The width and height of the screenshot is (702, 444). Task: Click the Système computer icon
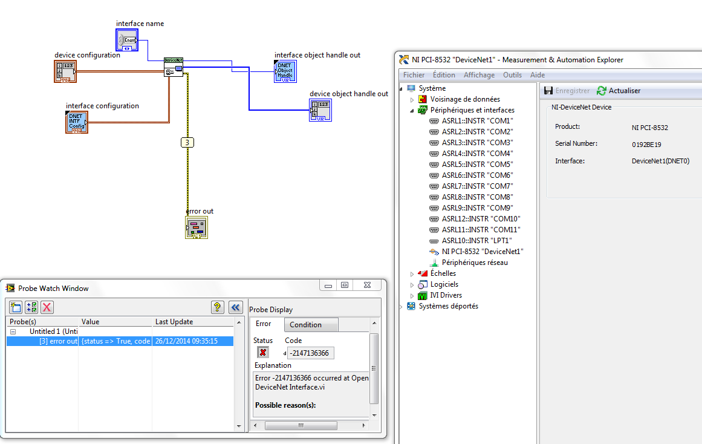point(411,88)
